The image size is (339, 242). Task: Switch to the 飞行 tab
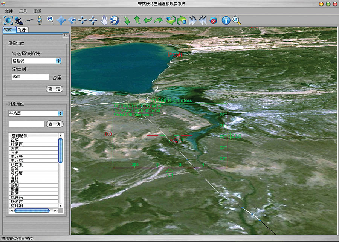[x=22, y=30]
